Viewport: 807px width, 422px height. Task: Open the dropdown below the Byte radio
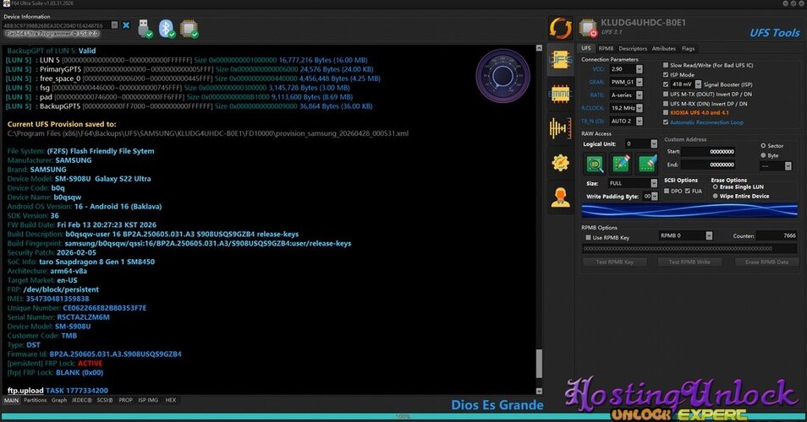click(788, 165)
